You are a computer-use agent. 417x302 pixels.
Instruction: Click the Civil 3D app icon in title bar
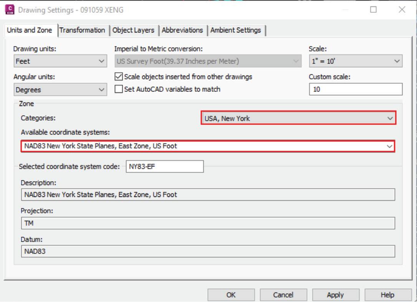click(x=10, y=10)
